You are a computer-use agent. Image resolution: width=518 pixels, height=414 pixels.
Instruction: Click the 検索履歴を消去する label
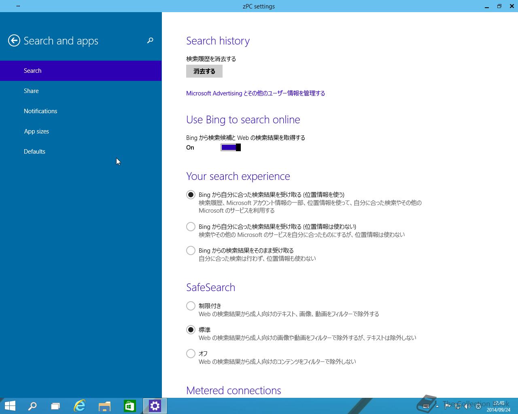pos(211,59)
